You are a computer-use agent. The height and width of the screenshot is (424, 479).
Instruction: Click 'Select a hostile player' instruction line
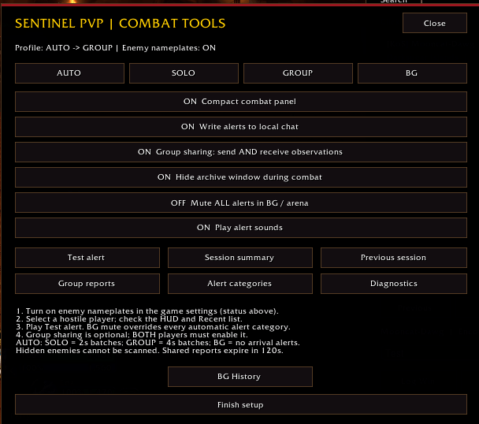pyautogui.click(x=129, y=319)
